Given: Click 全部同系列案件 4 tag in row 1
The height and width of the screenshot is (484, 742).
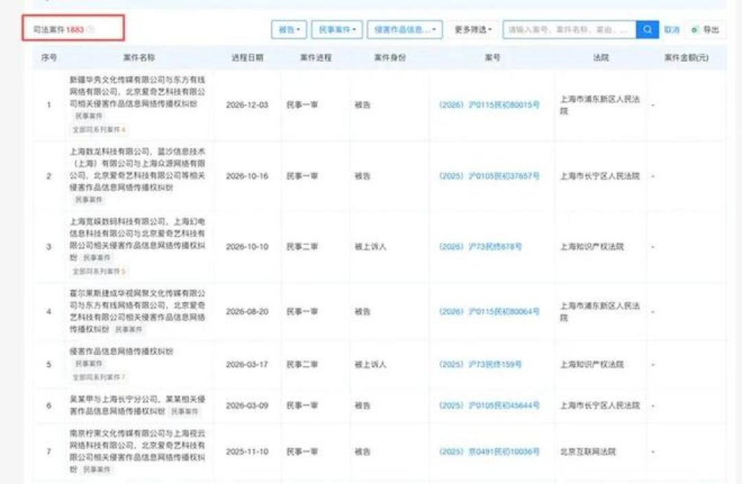Looking at the screenshot, I should pos(99,129).
